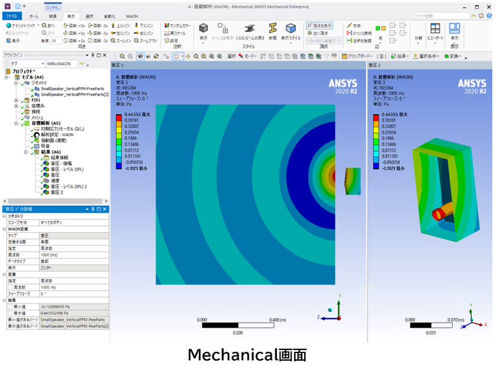Viewport: 497px width, 366px height.
Task: Click the クイック起動 search field
Action: tap(441, 16)
